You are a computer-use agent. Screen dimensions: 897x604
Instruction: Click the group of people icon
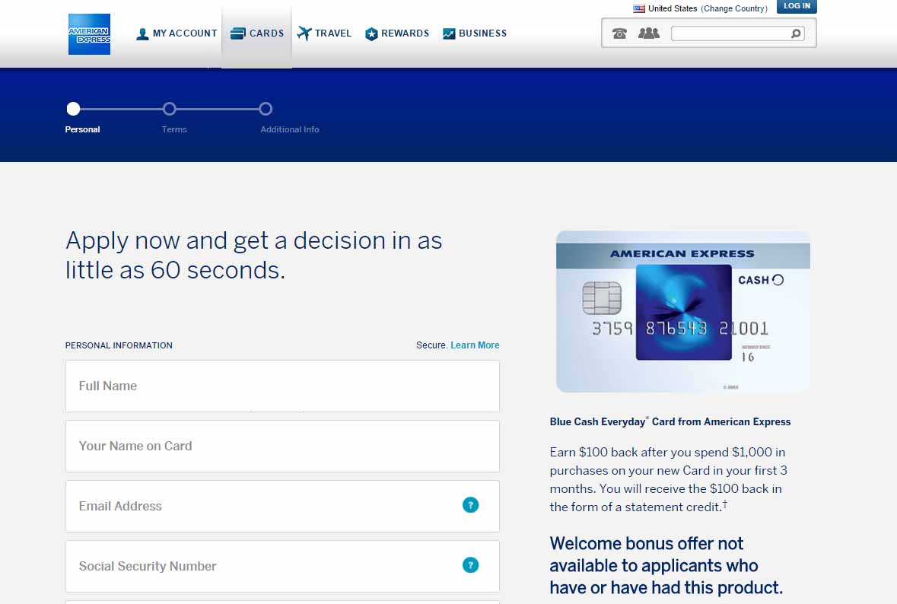point(649,33)
